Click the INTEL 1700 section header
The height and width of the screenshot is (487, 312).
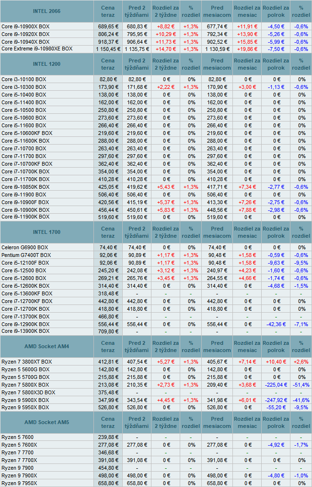pos(46,232)
